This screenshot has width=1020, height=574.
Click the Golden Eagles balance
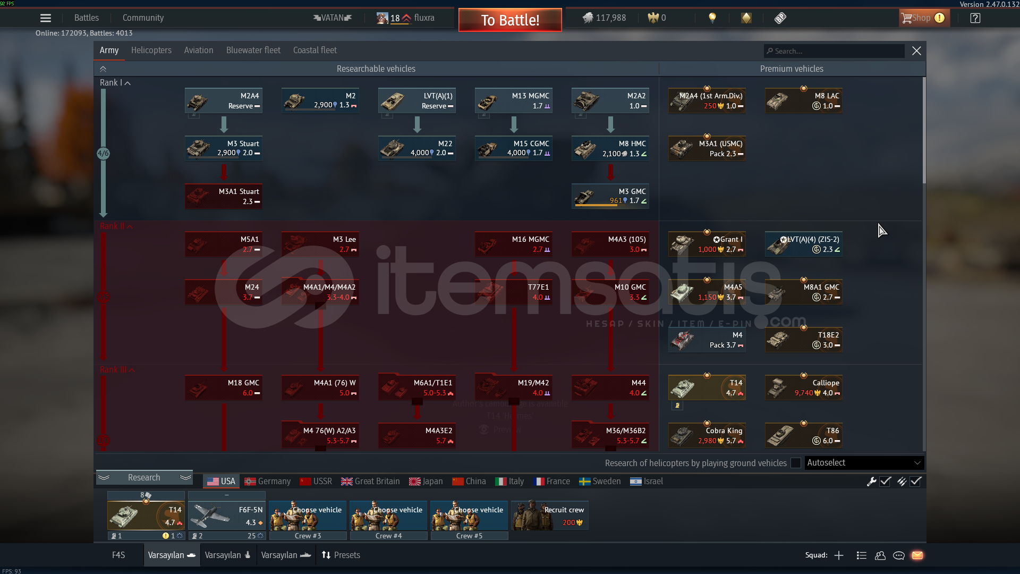(657, 18)
